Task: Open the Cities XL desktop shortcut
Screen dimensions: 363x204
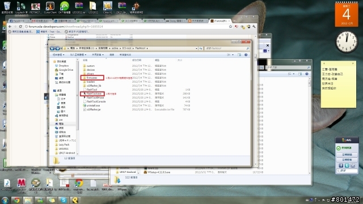Action: [x=108, y=7]
